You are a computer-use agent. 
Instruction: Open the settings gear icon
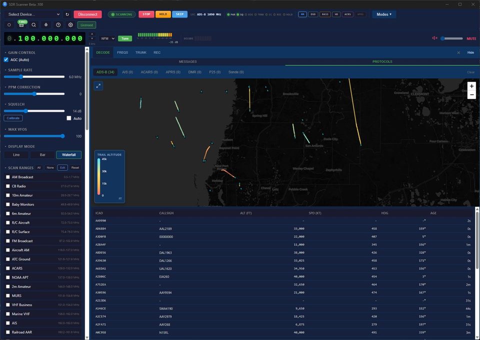click(x=70, y=25)
